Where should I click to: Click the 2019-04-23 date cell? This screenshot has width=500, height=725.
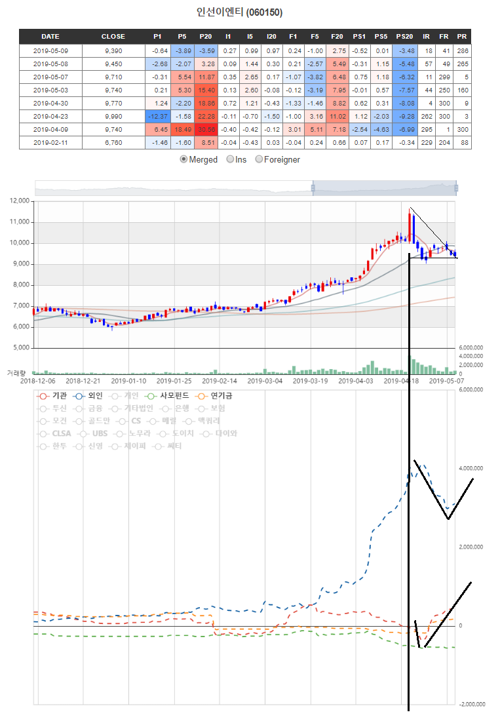tap(50, 117)
